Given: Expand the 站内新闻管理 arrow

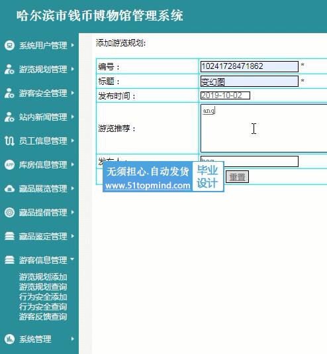Looking at the screenshot, I should (x=73, y=117).
